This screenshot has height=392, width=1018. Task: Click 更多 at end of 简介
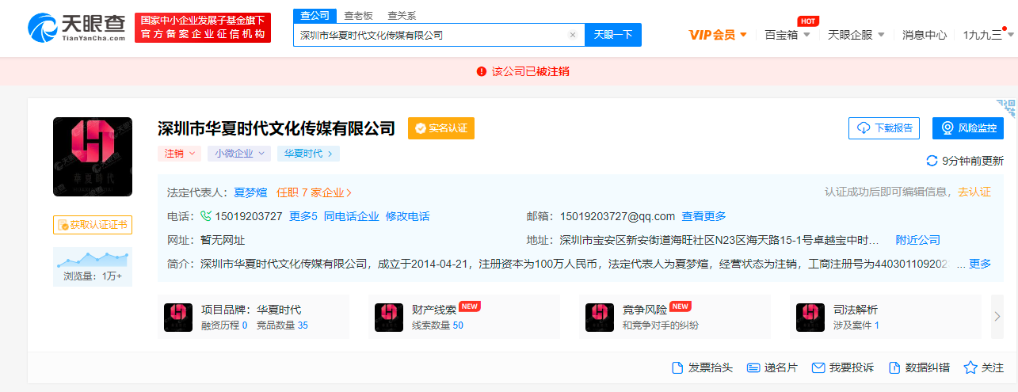(980, 264)
